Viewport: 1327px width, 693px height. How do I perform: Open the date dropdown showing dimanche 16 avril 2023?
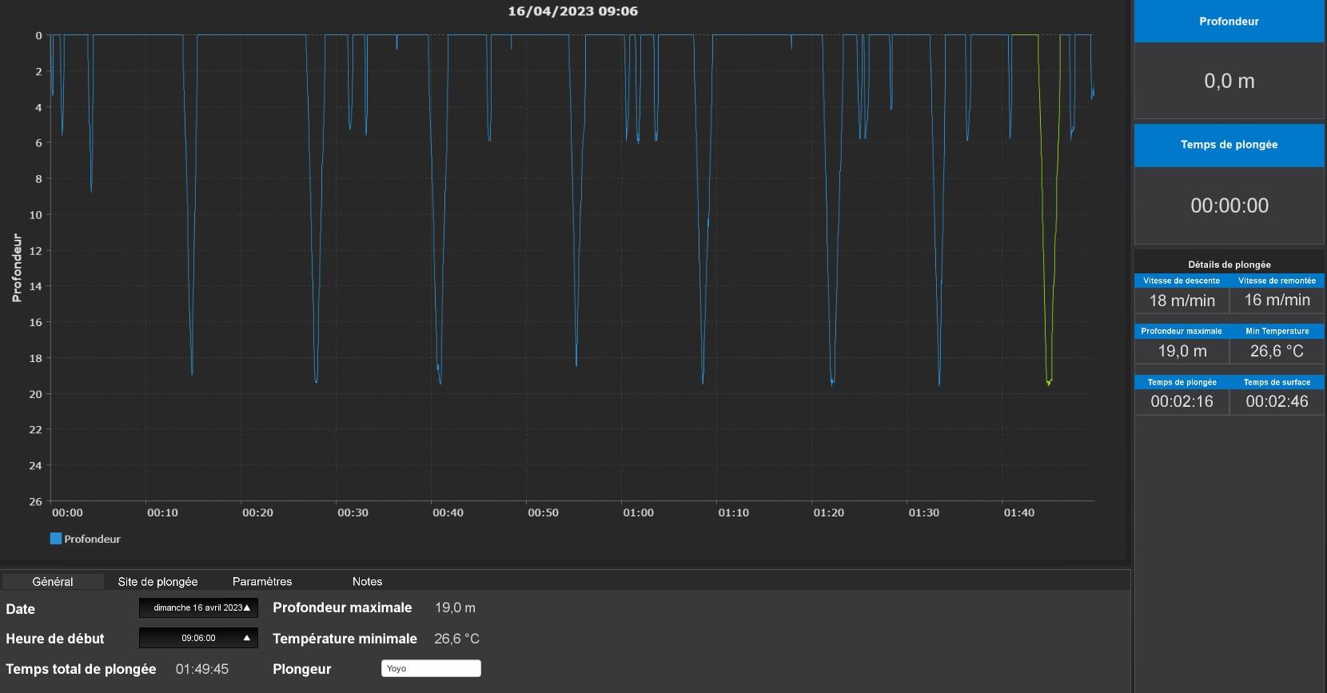pos(198,607)
